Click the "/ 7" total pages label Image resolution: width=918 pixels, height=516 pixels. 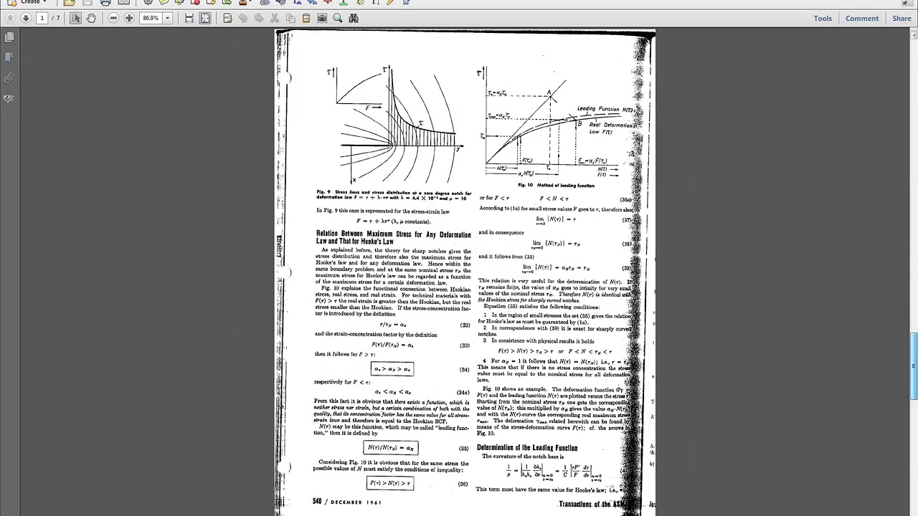click(57, 18)
